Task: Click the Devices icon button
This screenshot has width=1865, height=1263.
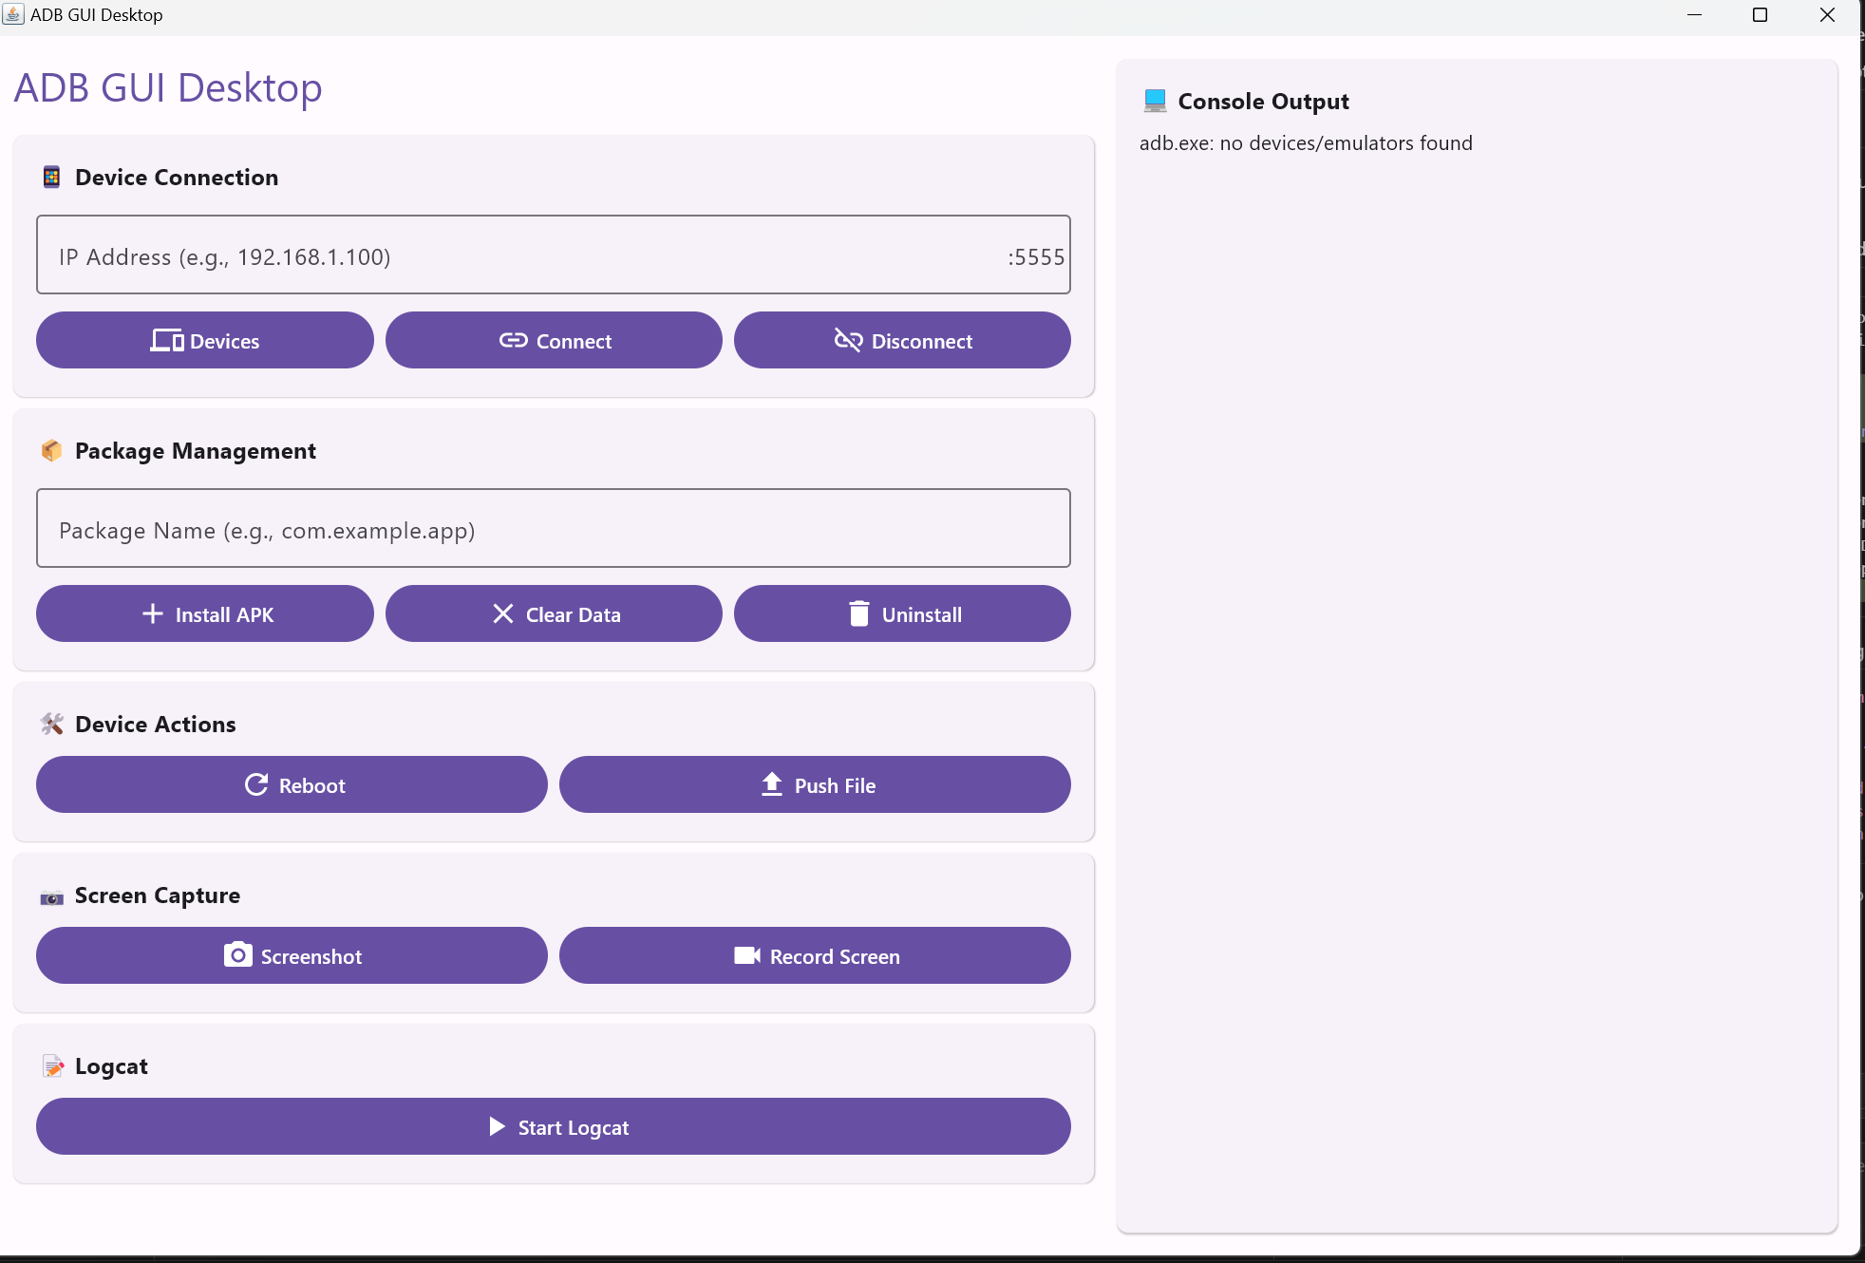Action: [204, 340]
